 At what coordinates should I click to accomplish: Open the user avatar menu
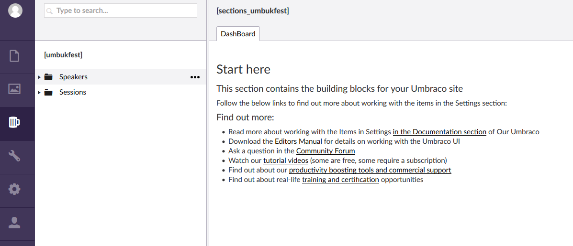pyautogui.click(x=15, y=10)
